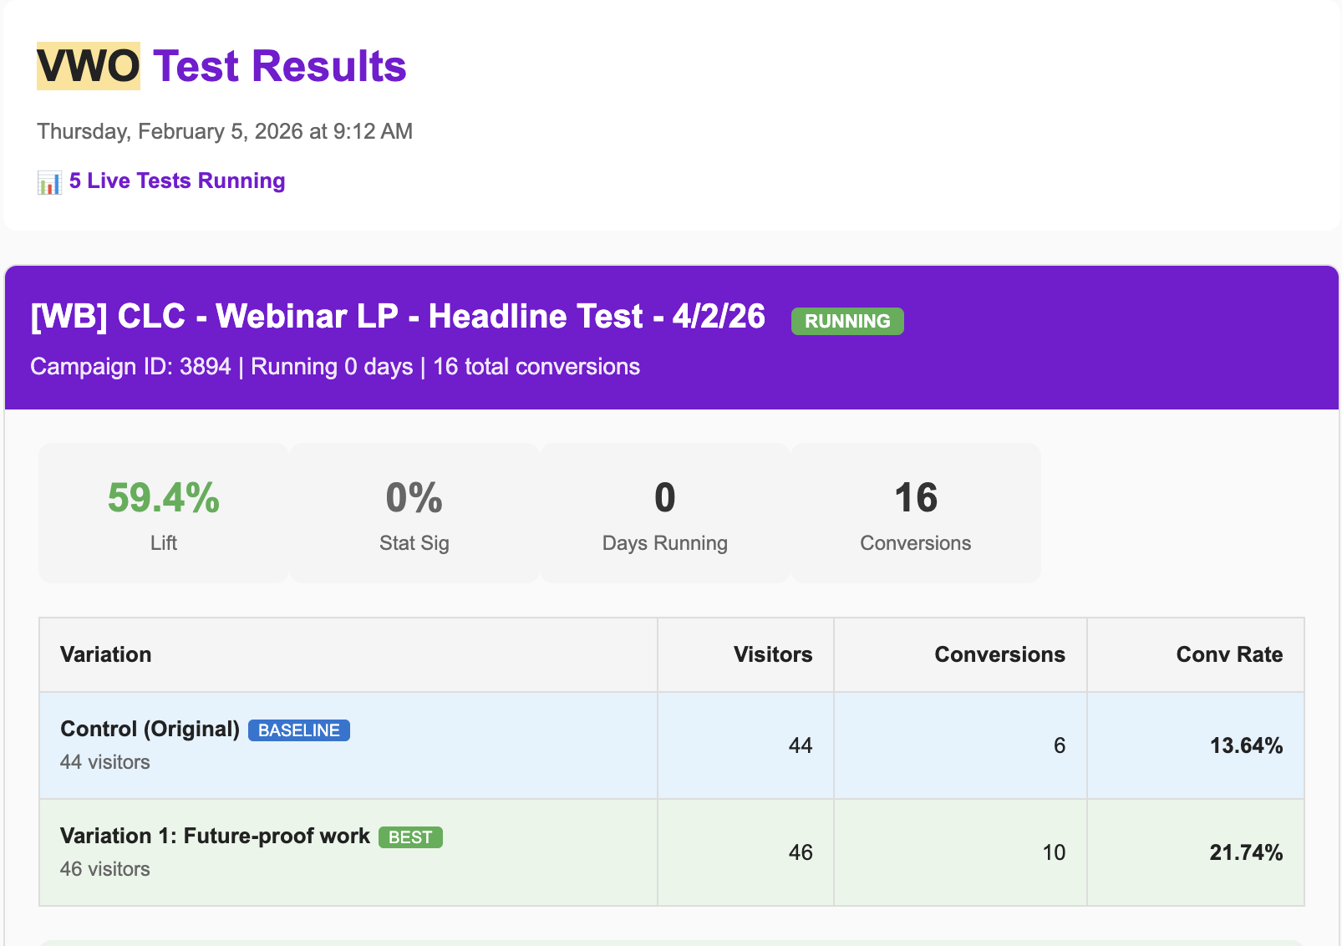1342x946 pixels.
Task: Click the 46 visitors subtext under Variation 1
Action: click(x=105, y=869)
